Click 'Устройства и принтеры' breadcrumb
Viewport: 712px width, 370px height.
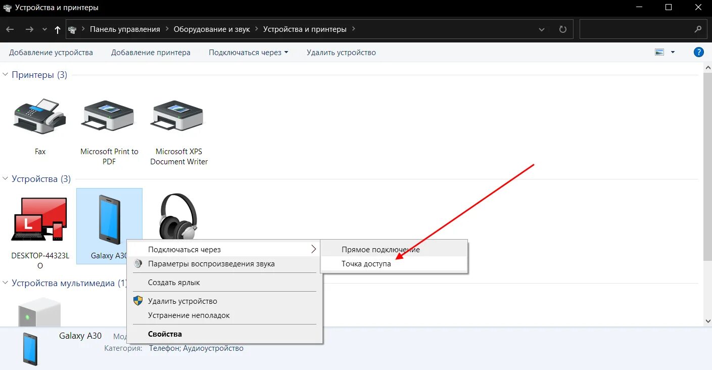tap(305, 29)
